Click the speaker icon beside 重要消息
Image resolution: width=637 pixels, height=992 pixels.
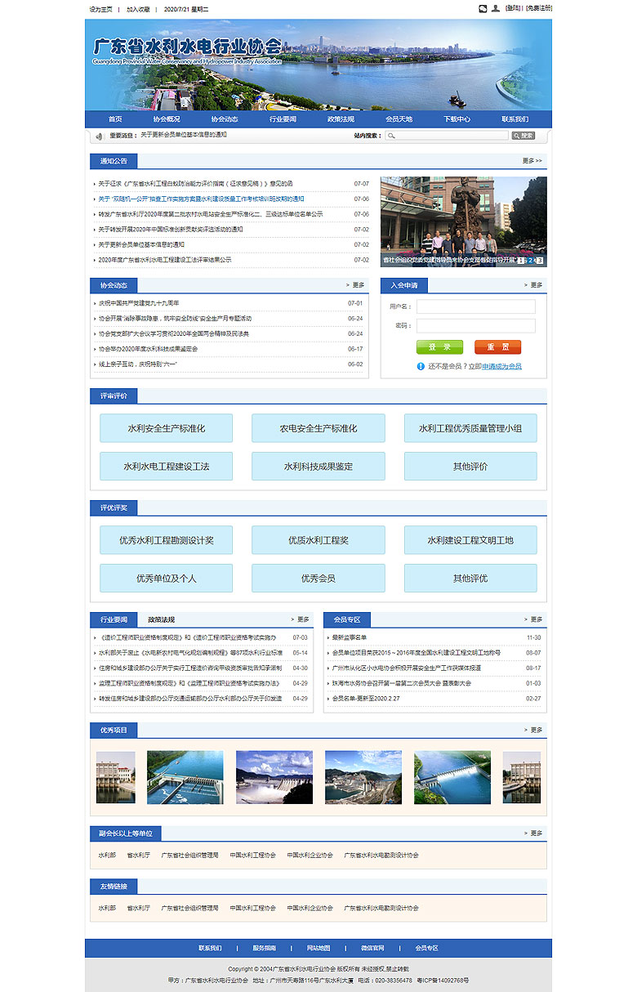pos(99,136)
